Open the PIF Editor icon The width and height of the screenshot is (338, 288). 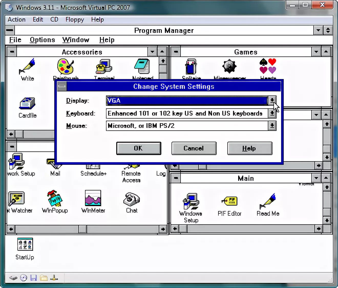[x=229, y=201]
